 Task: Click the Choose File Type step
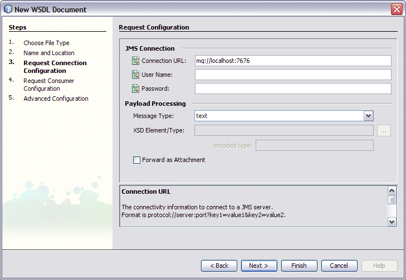(46, 43)
